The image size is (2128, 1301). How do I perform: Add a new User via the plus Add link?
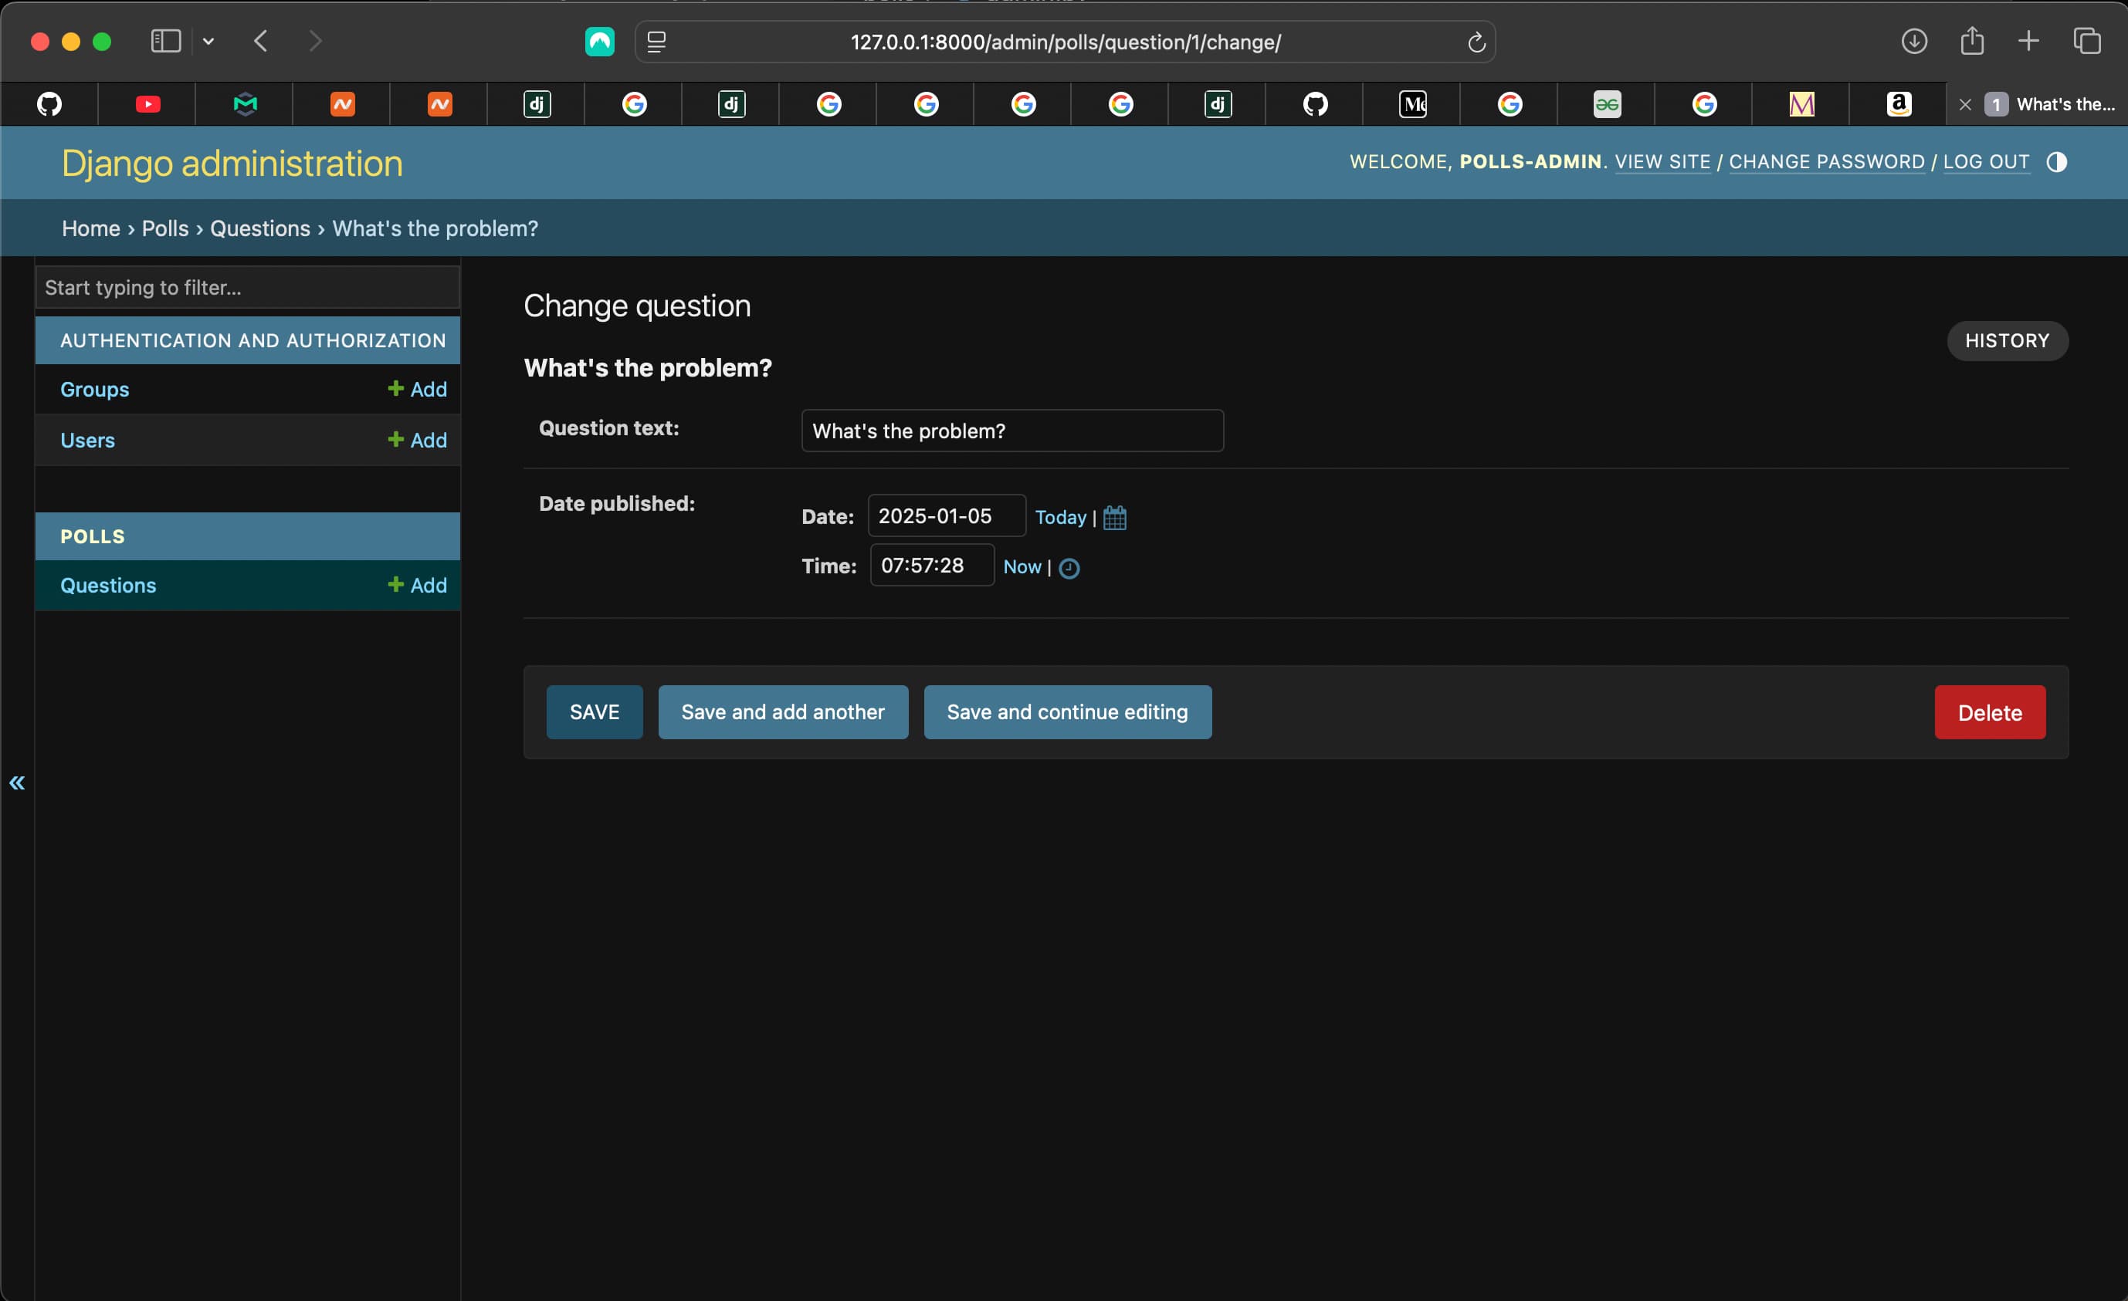point(417,441)
